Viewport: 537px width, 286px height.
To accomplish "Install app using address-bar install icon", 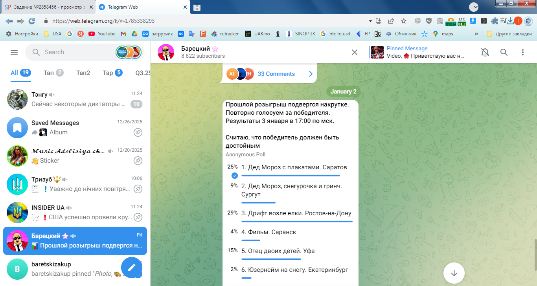I will pos(379,21).
